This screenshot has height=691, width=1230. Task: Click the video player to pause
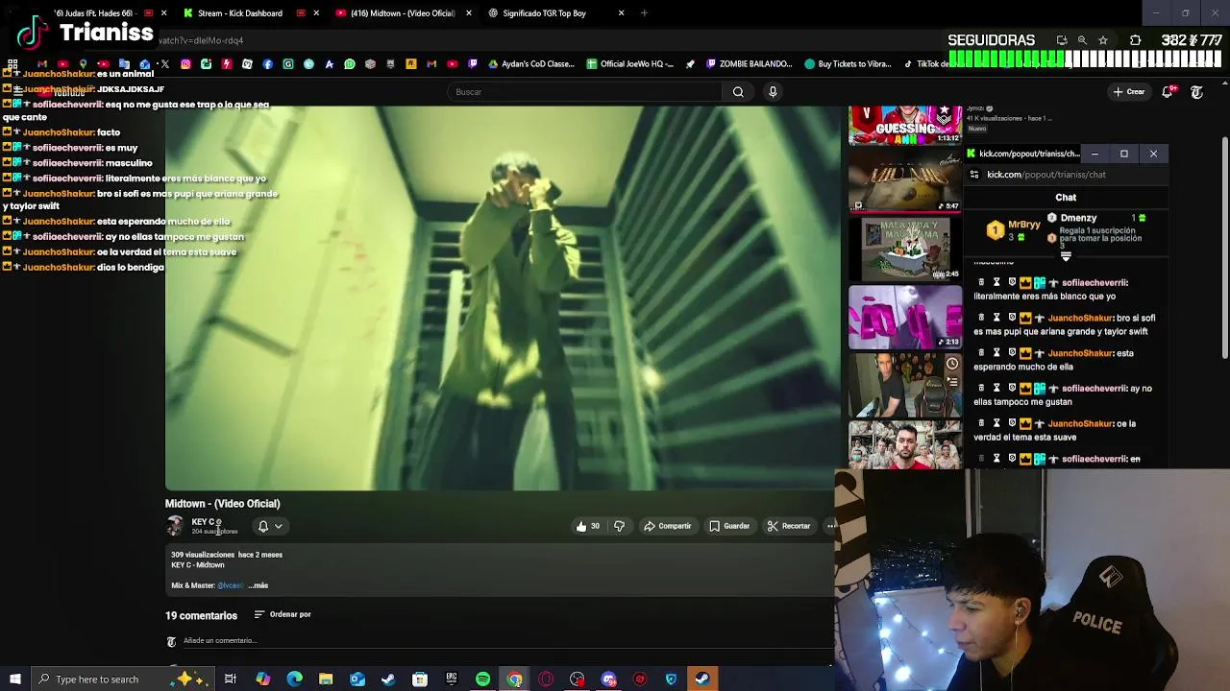coord(503,298)
